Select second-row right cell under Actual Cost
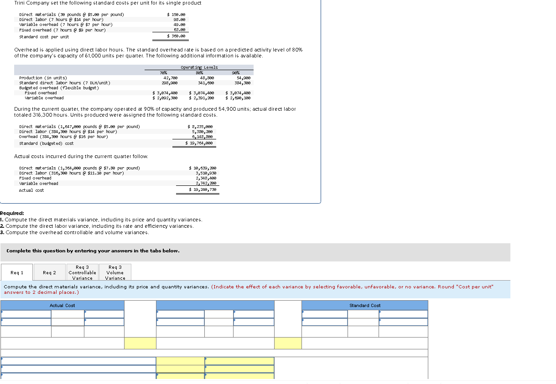Image resolution: width=556 pixels, height=384 pixels. [x=104, y=322]
